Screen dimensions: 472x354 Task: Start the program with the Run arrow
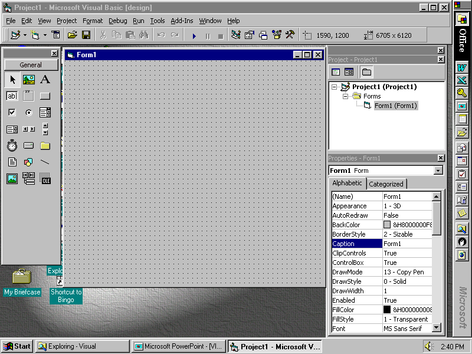[194, 36]
